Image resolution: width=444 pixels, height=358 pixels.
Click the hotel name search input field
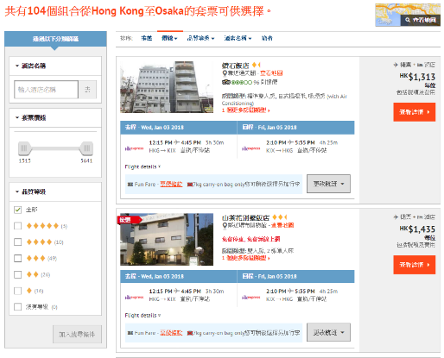coord(46,90)
